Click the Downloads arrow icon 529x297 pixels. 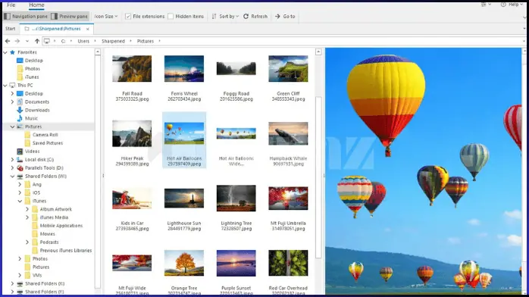pyautogui.click(x=20, y=110)
